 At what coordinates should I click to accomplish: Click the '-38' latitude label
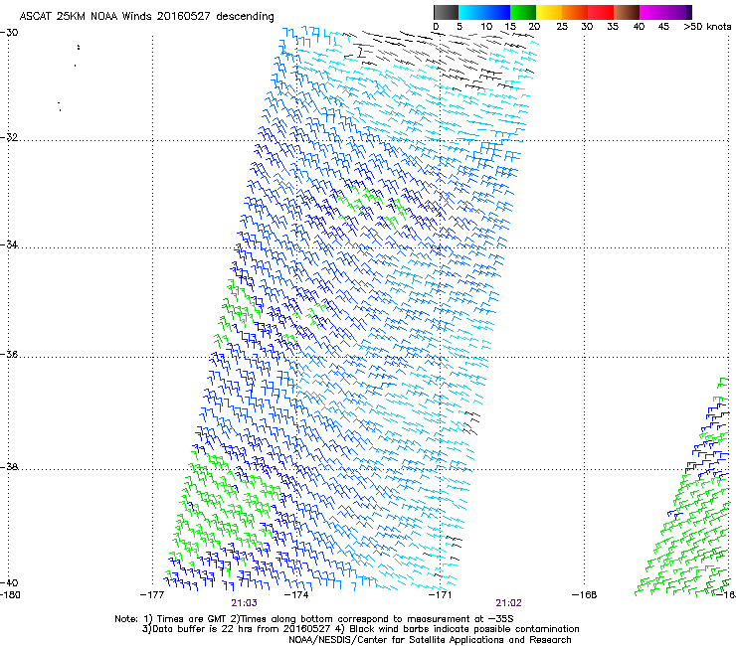[x=9, y=467]
